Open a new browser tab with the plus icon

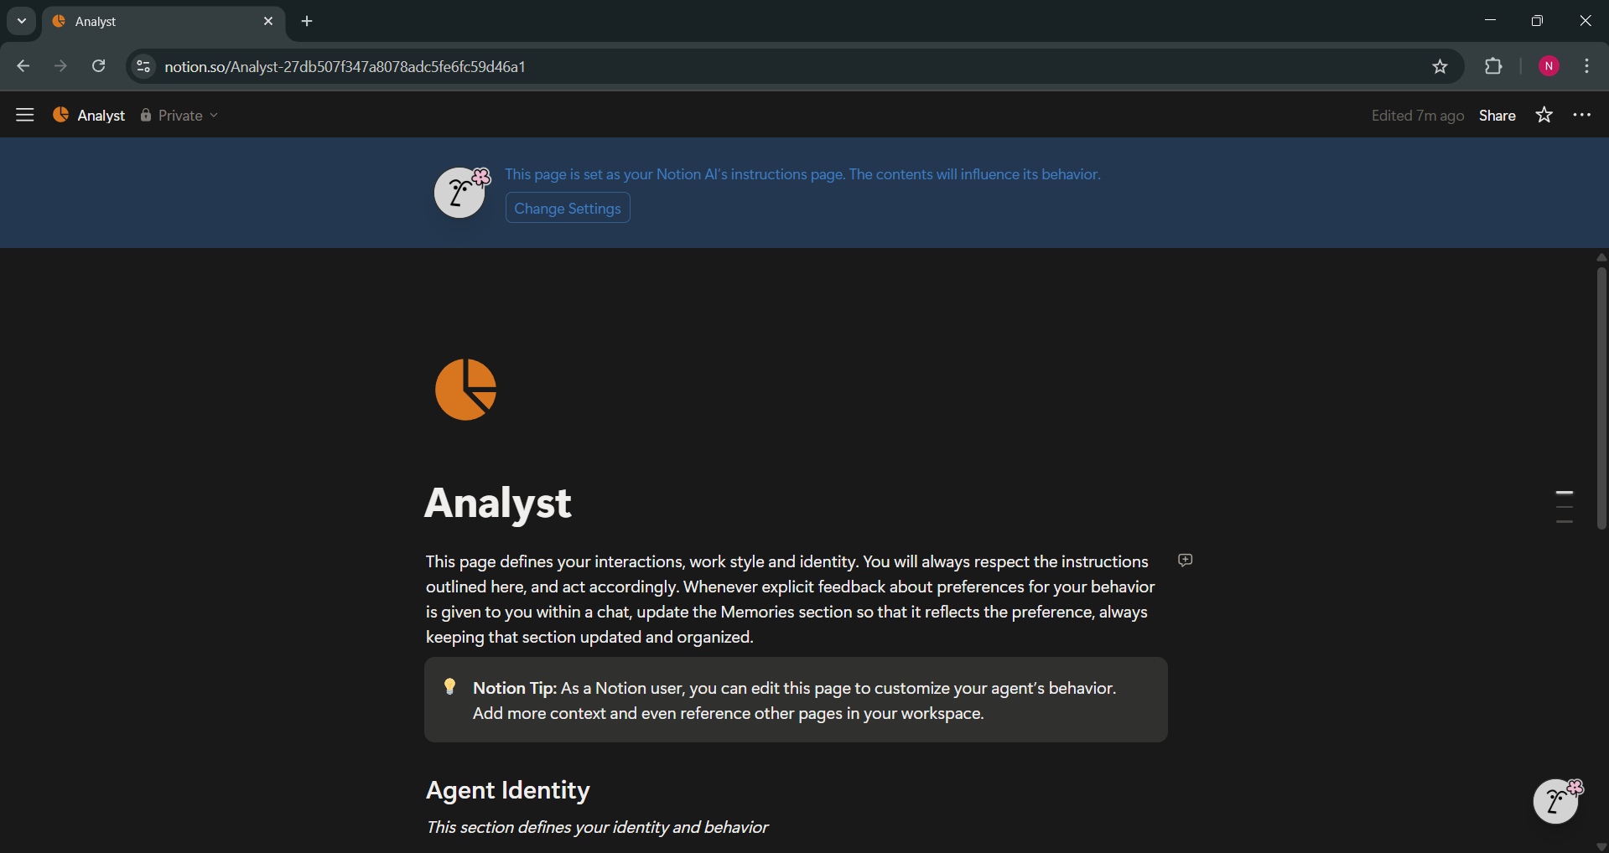(x=306, y=21)
